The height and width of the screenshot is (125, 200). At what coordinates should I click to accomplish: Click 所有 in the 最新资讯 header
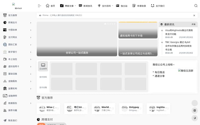(193, 24)
